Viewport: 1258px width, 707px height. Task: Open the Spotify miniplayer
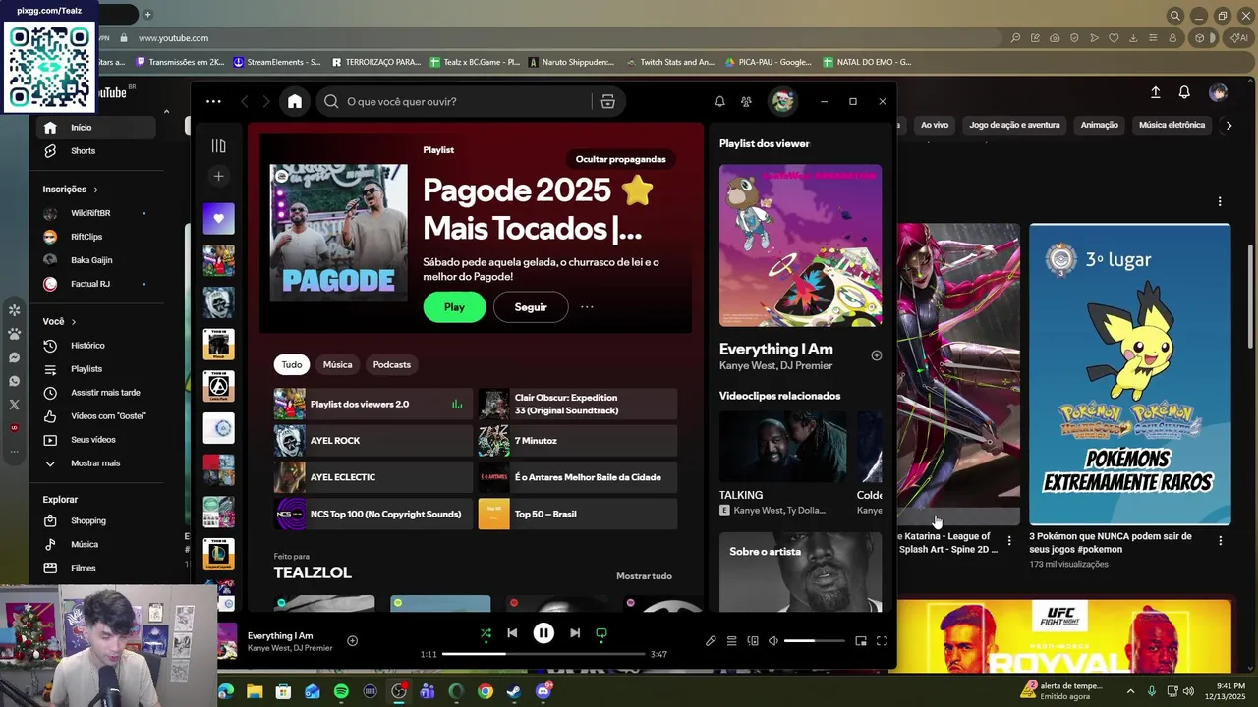[861, 641]
